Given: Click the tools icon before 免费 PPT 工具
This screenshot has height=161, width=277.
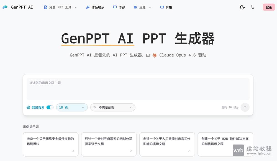Looking at the screenshot, I should [x=45, y=7].
